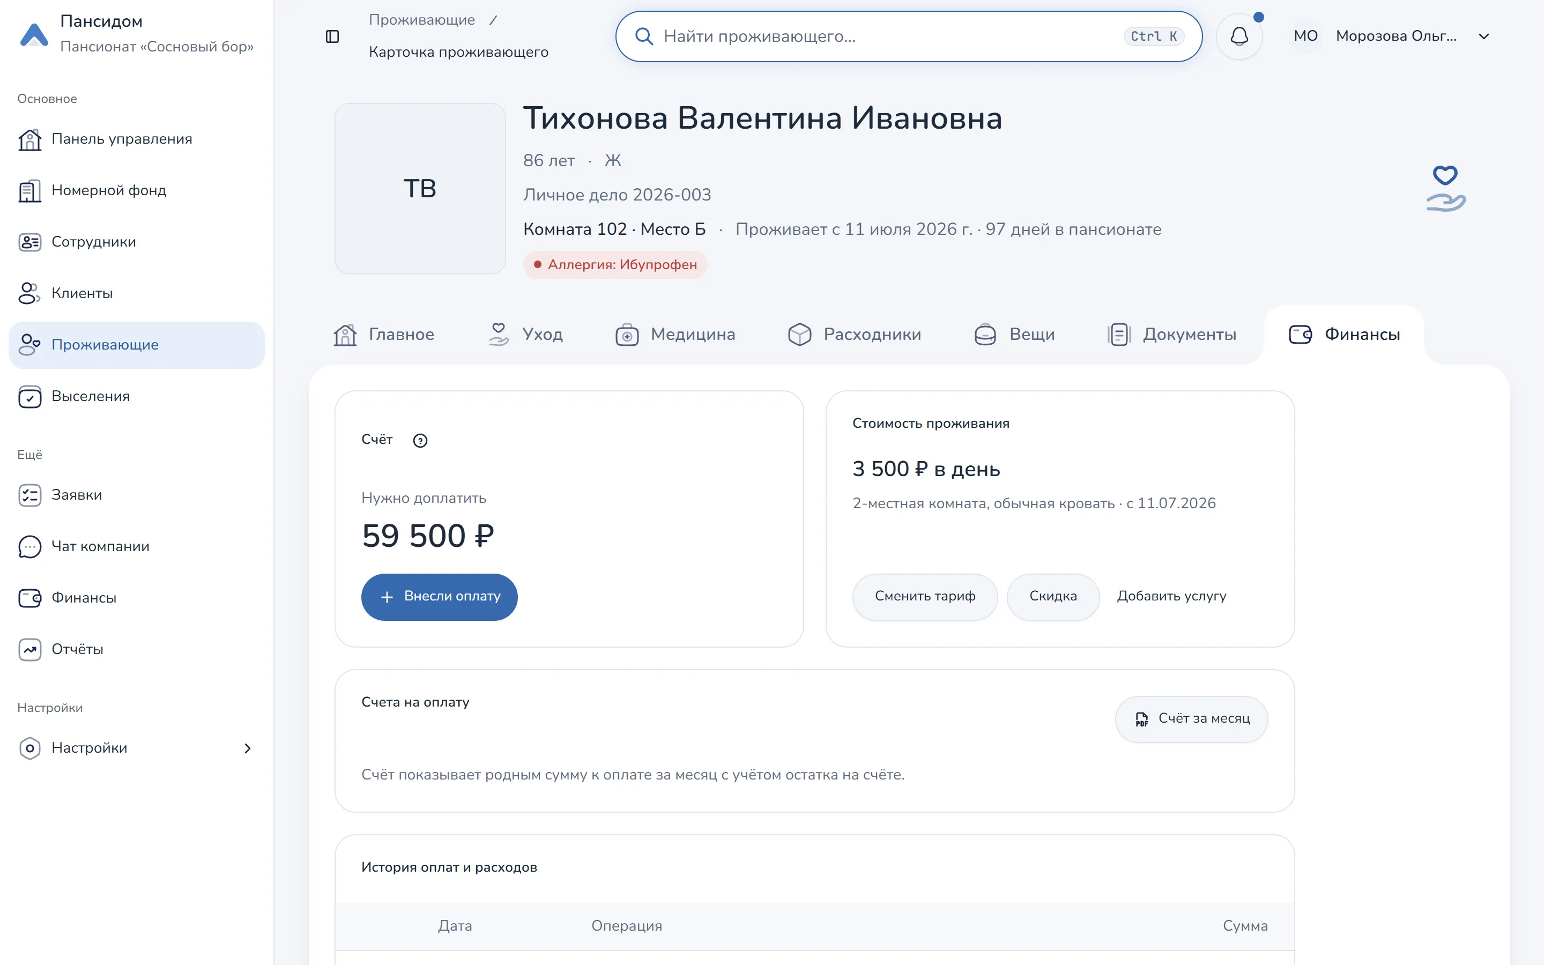
Task: Click the heart-in-hand care icon
Action: (1446, 188)
